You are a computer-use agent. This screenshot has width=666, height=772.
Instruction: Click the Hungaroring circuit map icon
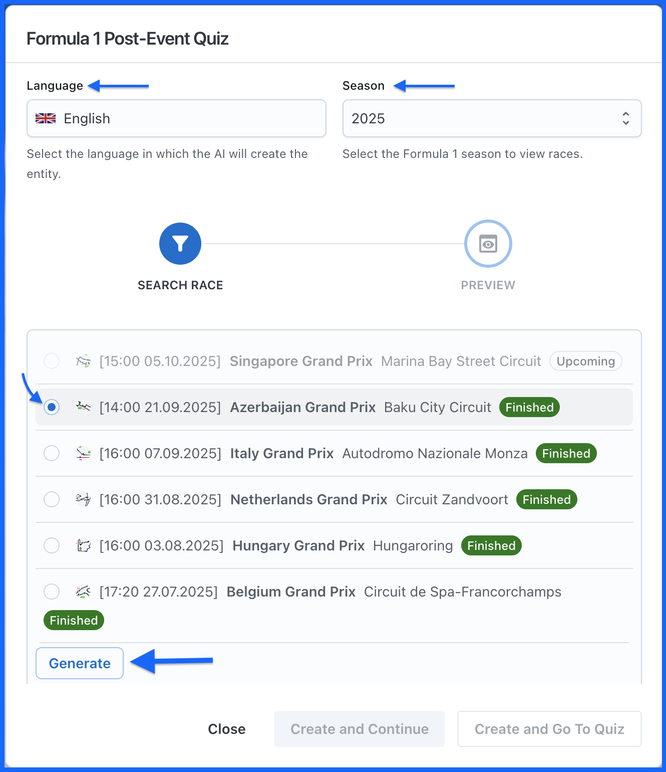pyautogui.click(x=83, y=545)
